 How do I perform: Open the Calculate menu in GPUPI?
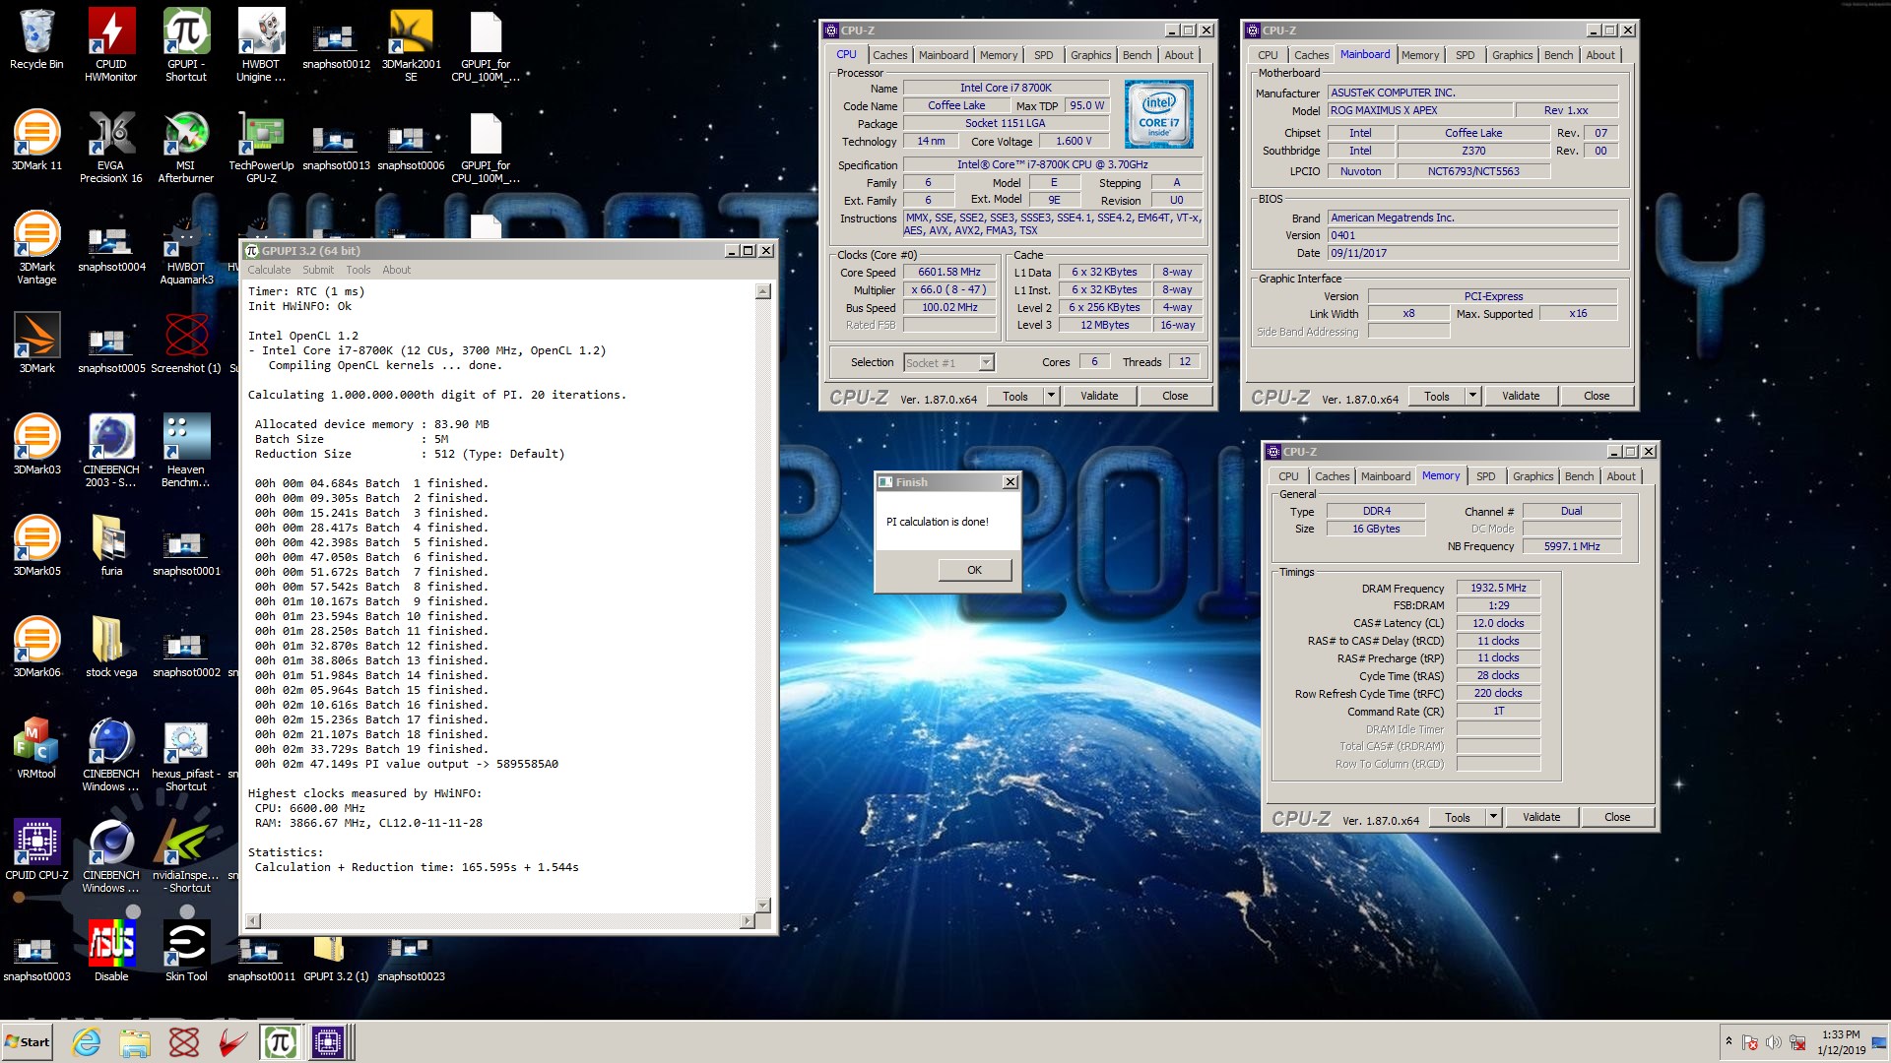pos(269,270)
